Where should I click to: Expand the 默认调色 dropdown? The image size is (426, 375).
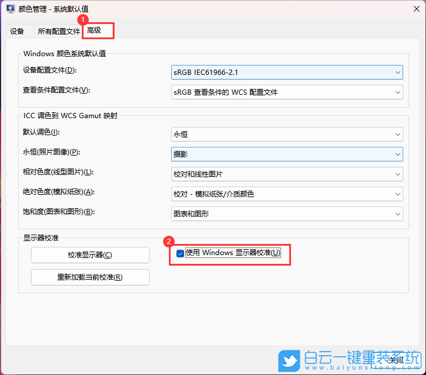tap(286, 134)
